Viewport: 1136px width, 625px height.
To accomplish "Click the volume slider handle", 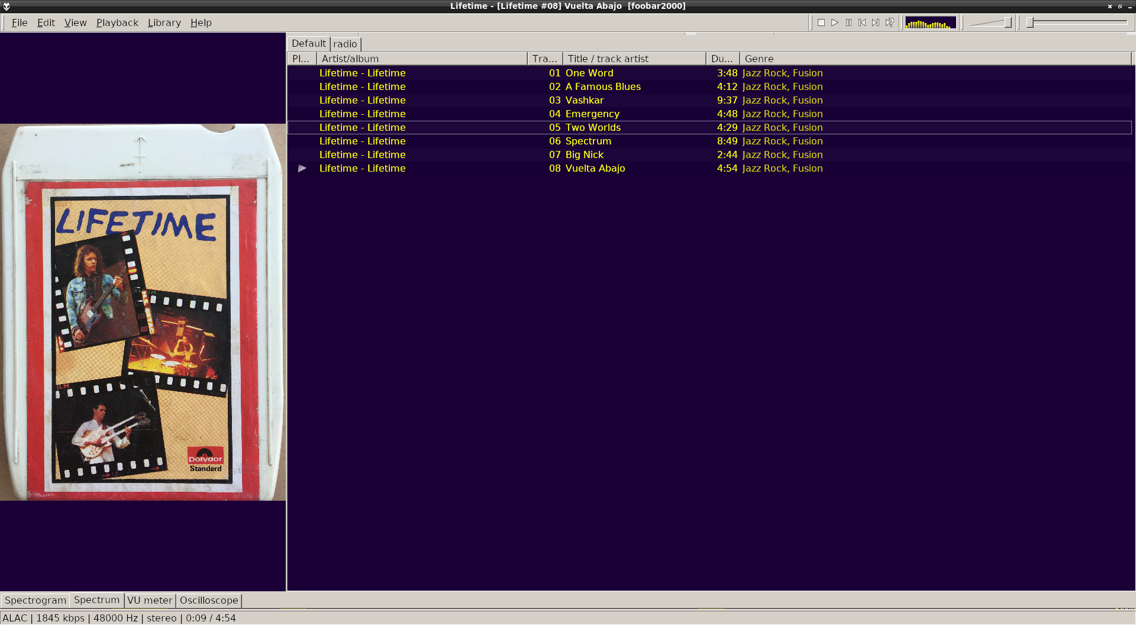I will (x=1008, y=22).
